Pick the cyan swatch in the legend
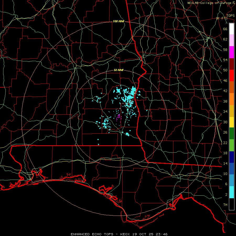 pos(232,192)
